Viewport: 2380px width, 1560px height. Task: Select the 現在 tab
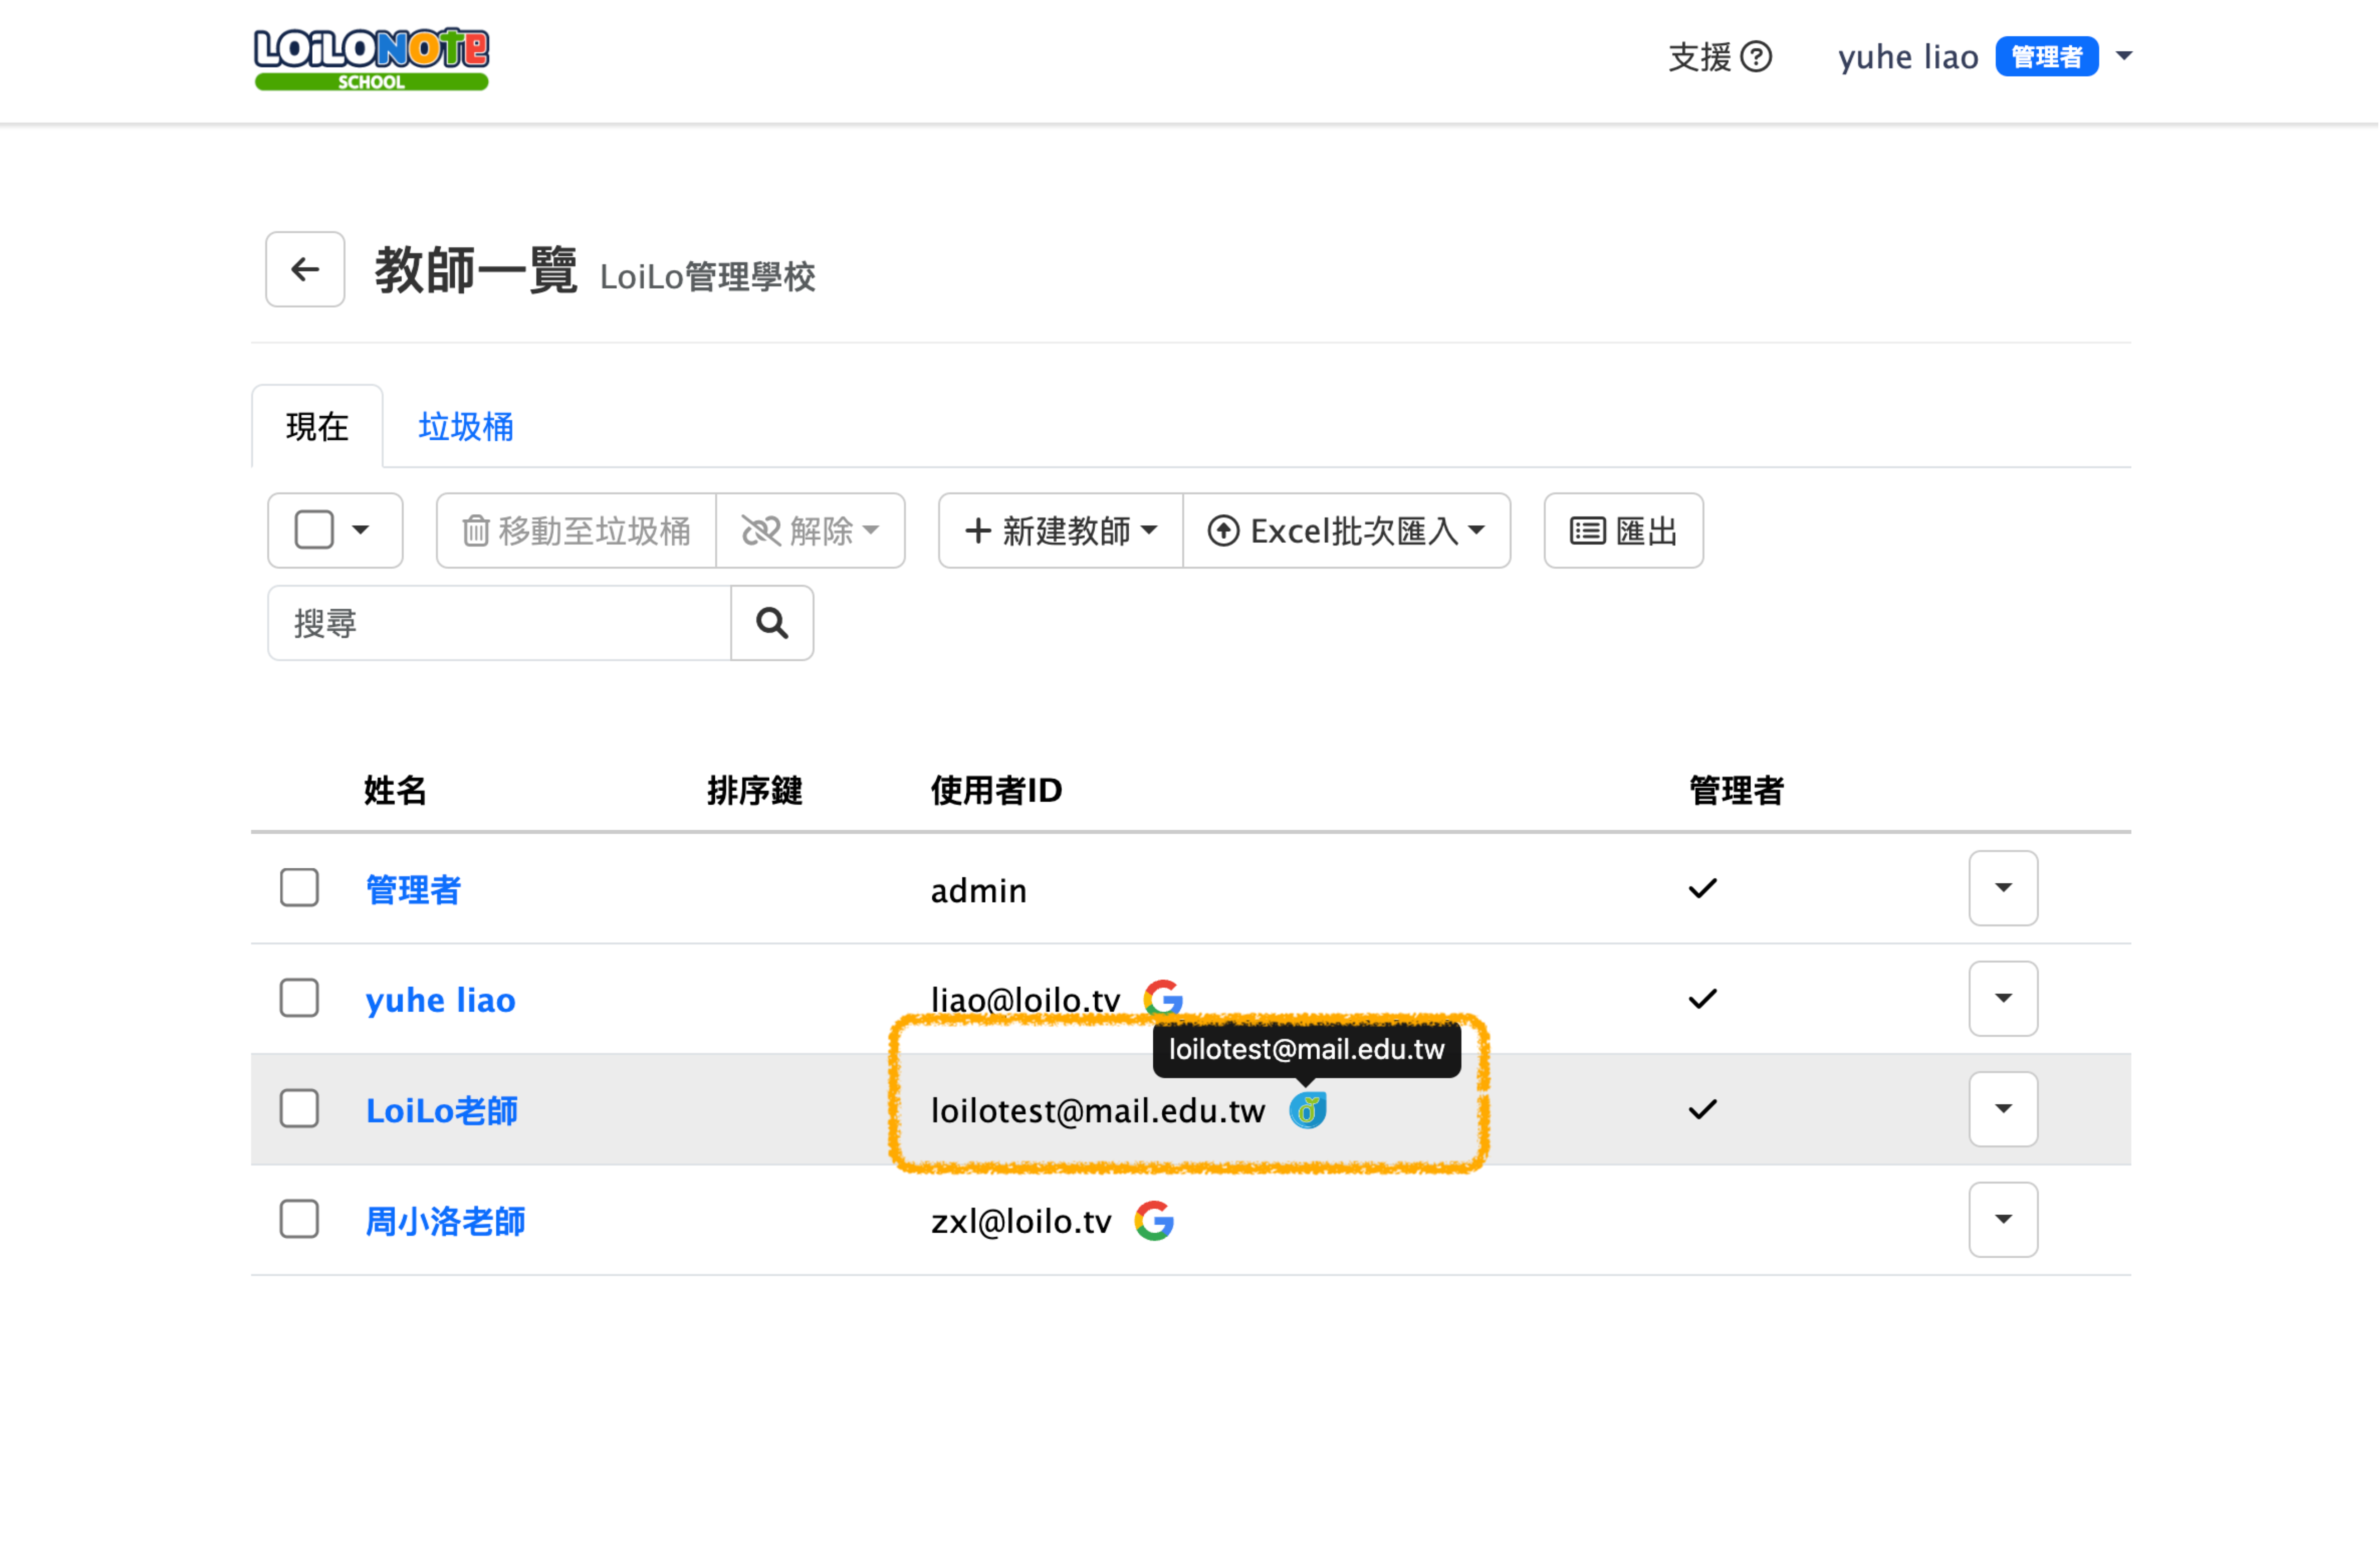pyautogui.click(x=317, y=427)
